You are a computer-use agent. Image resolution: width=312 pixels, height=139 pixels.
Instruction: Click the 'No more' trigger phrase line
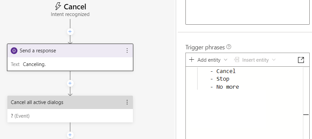tap(227, 87)
